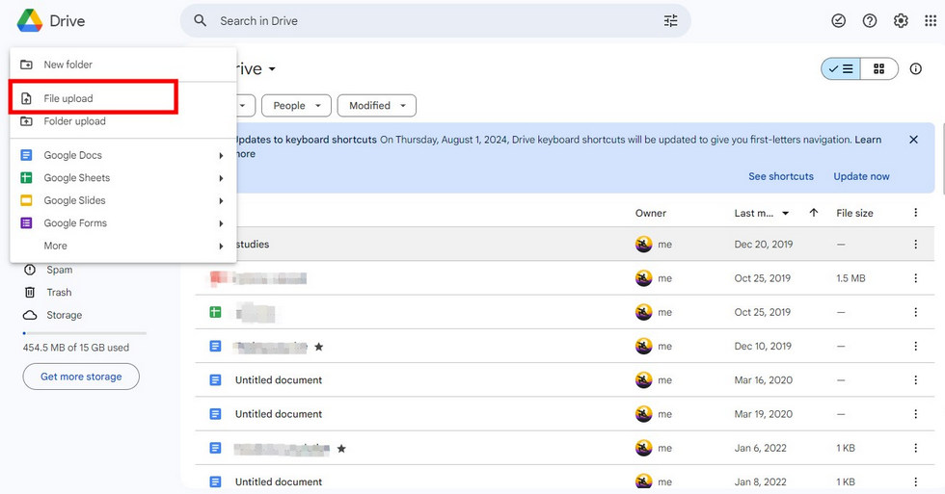Click the view details info icon
945x494 pixels.
pos(915,68)
